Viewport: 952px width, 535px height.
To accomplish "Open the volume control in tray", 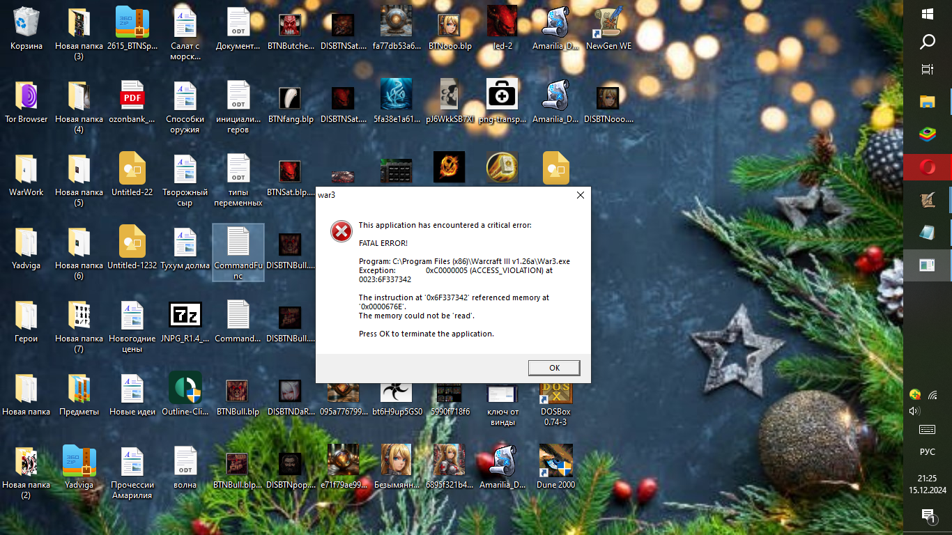I will 915,411.
